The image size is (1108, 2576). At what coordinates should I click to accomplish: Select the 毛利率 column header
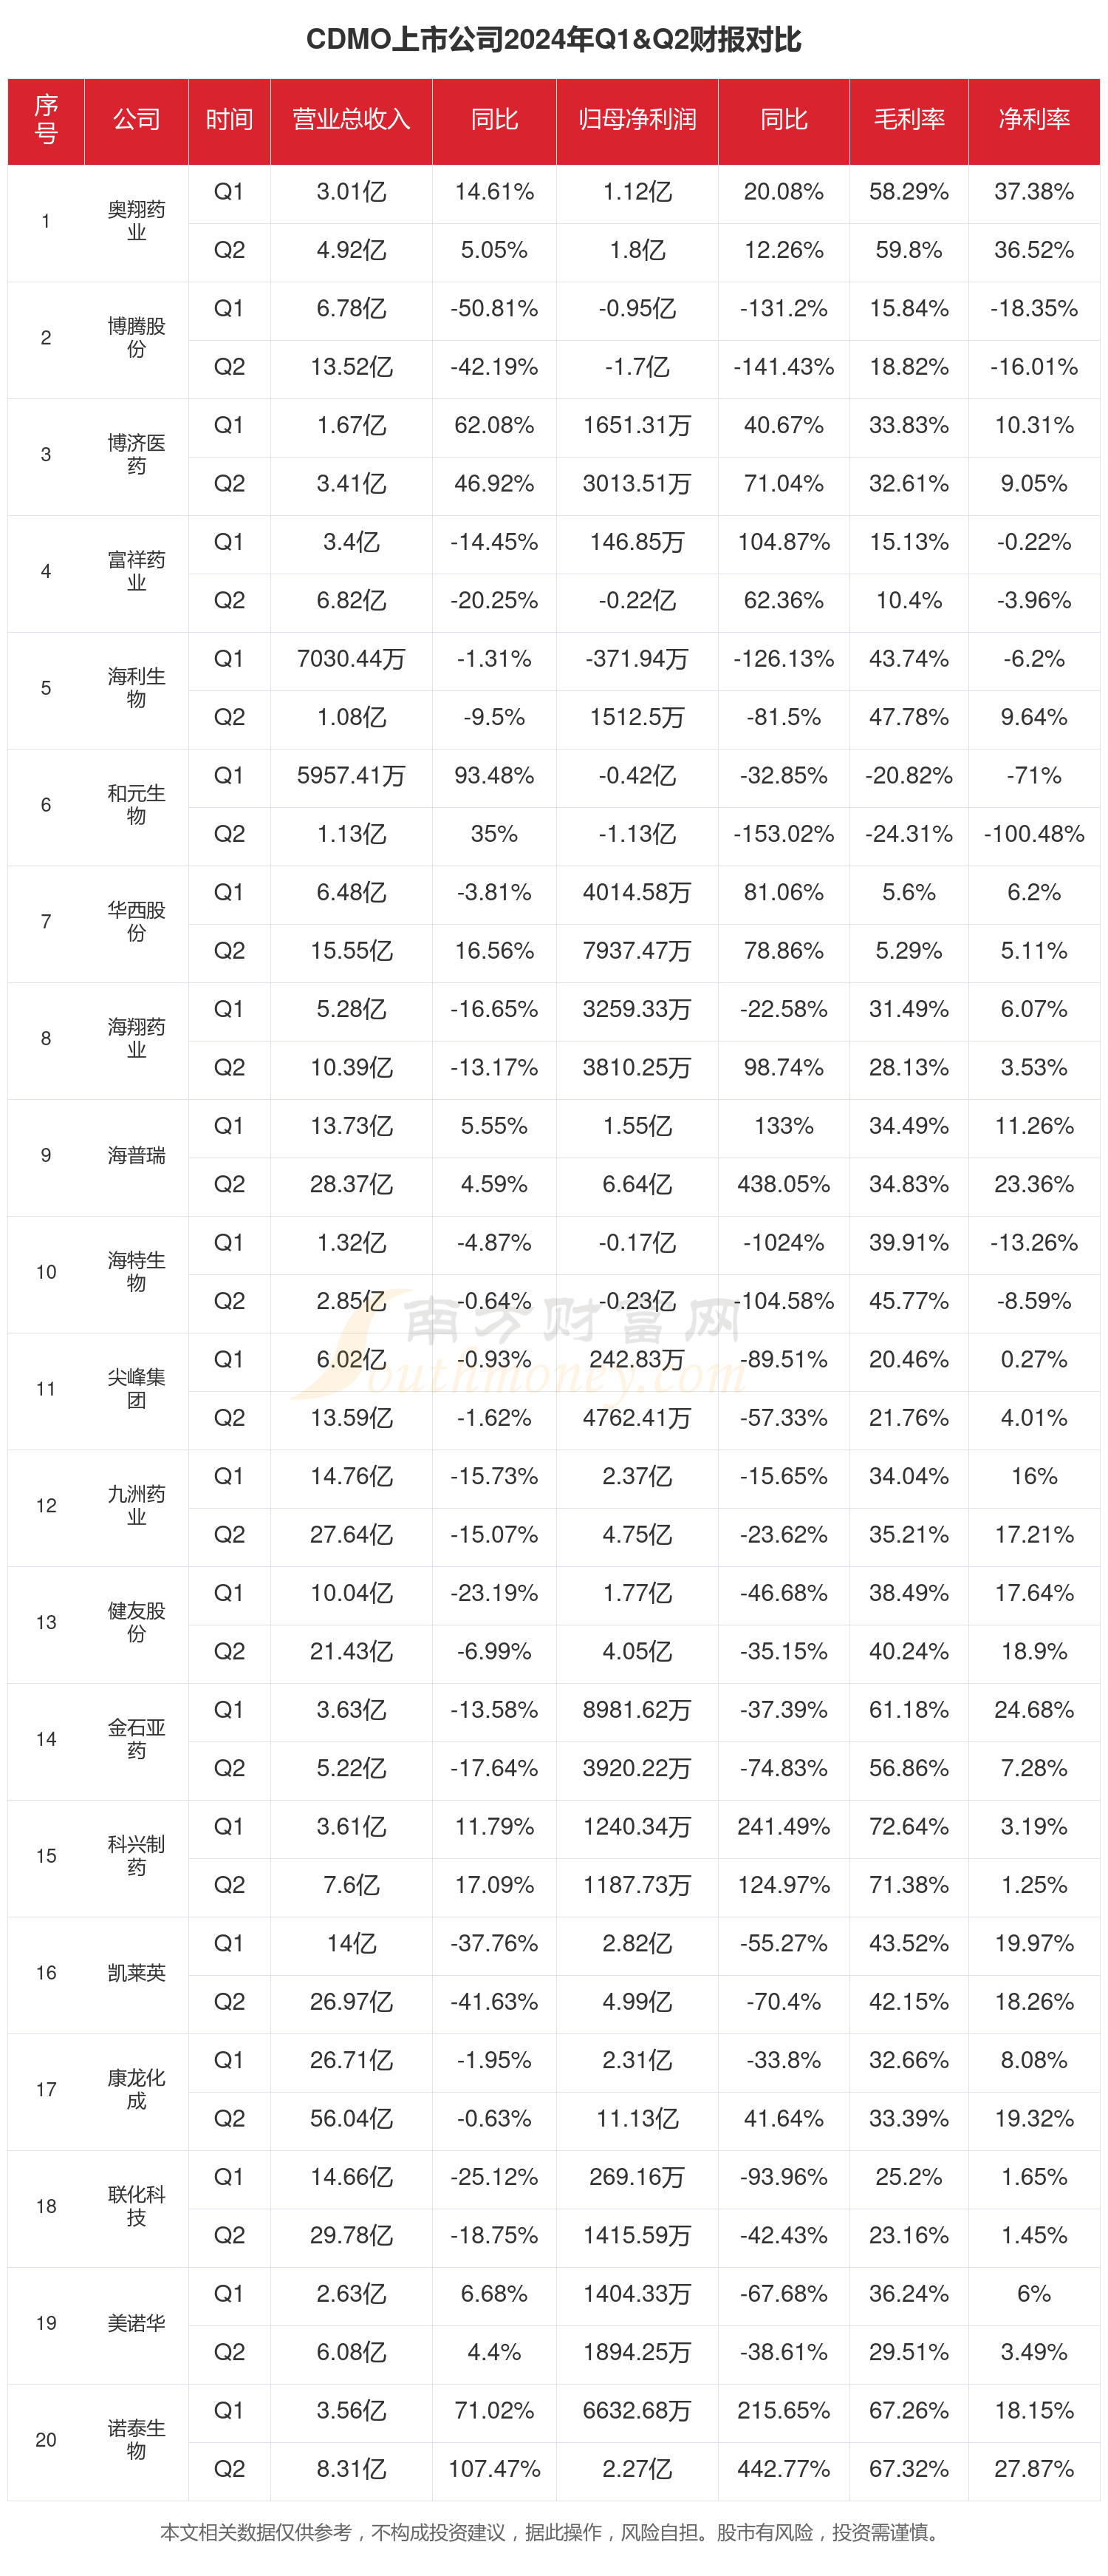pyautogui.click(x=908, y=120)
